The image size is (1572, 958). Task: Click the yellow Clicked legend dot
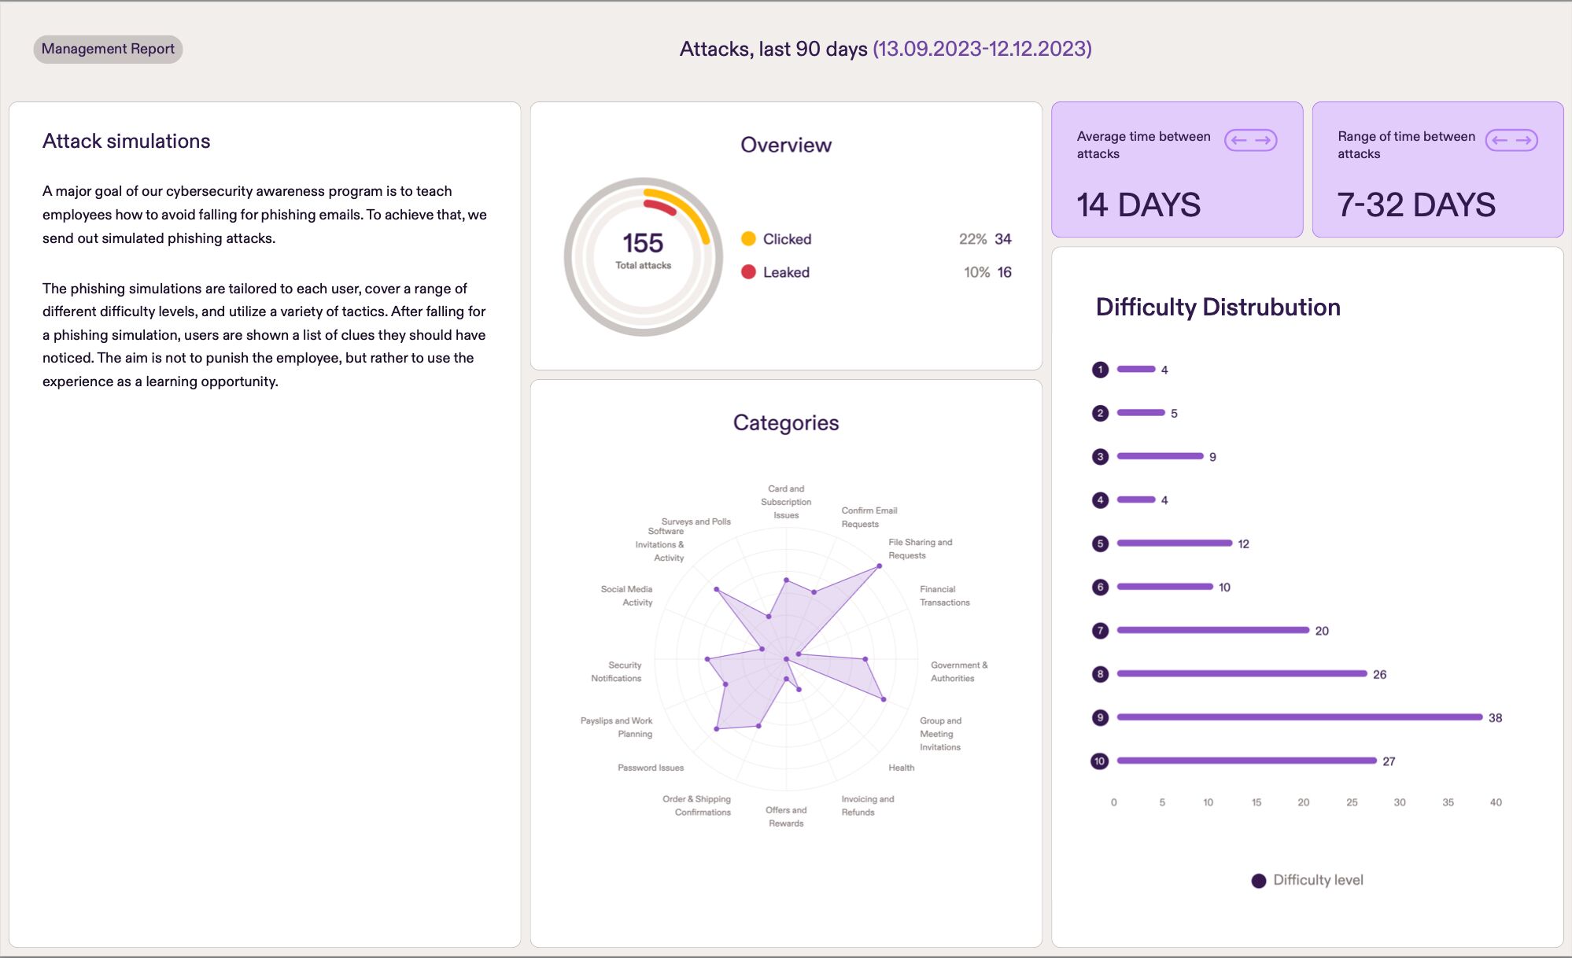point(748,239)
